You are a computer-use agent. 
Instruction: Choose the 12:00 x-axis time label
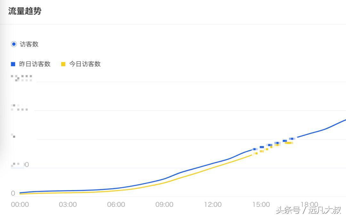point(213,205)
